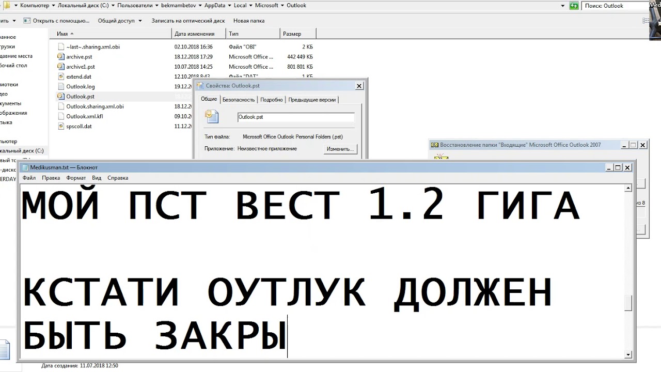
Task: Click Открыть с помощью... in Explorer toolbar
Action: point(56,21)
